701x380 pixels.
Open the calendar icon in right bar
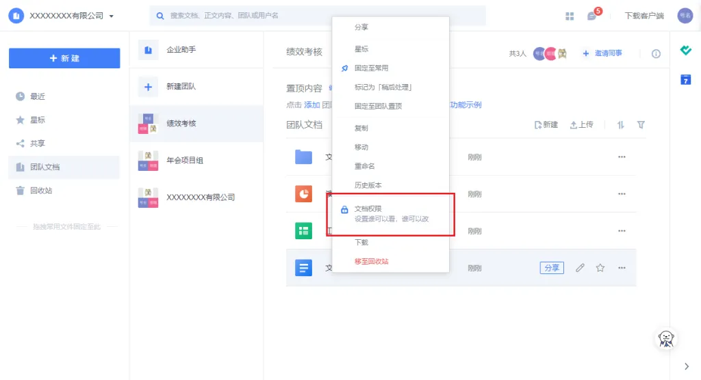[x=685, y=80]
